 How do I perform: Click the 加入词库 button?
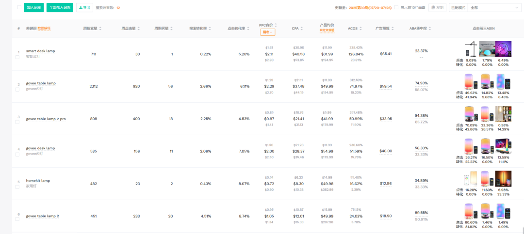34,8
